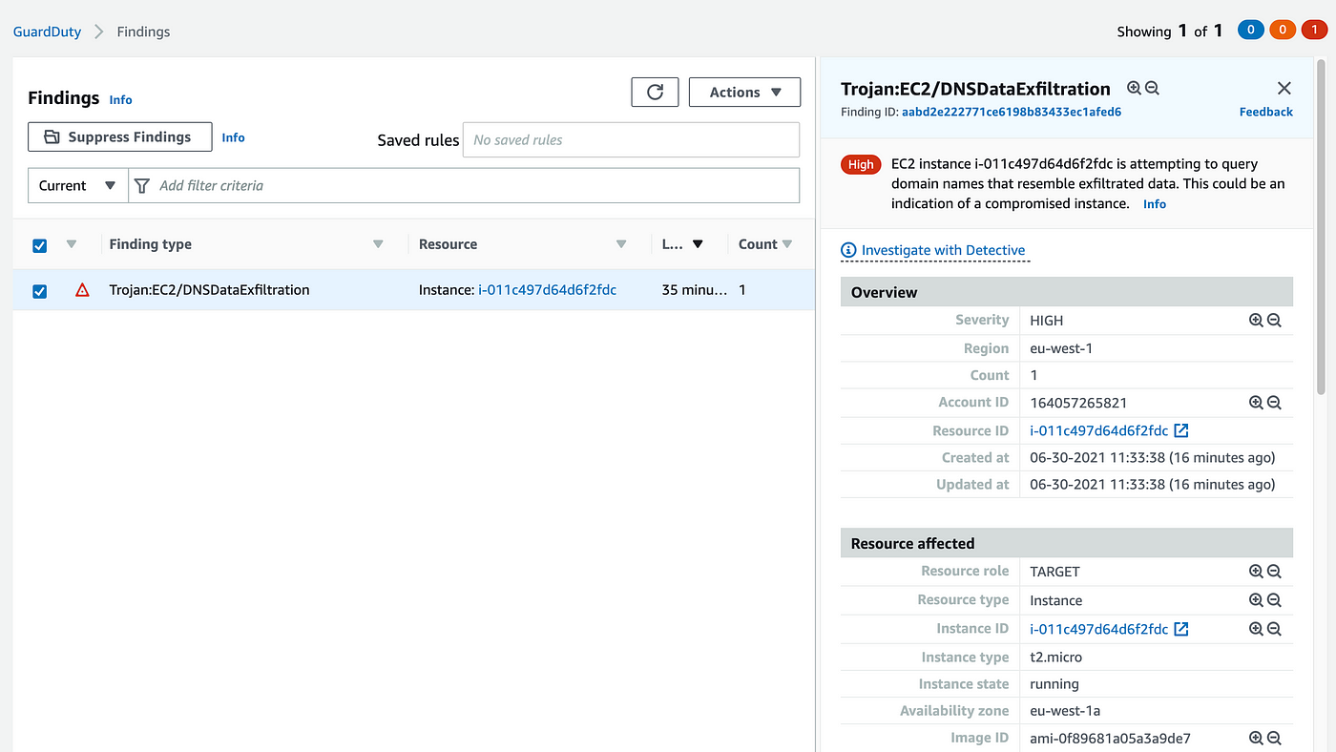Include Severity HIGH filter with zoom-in

coord(1256,321)
